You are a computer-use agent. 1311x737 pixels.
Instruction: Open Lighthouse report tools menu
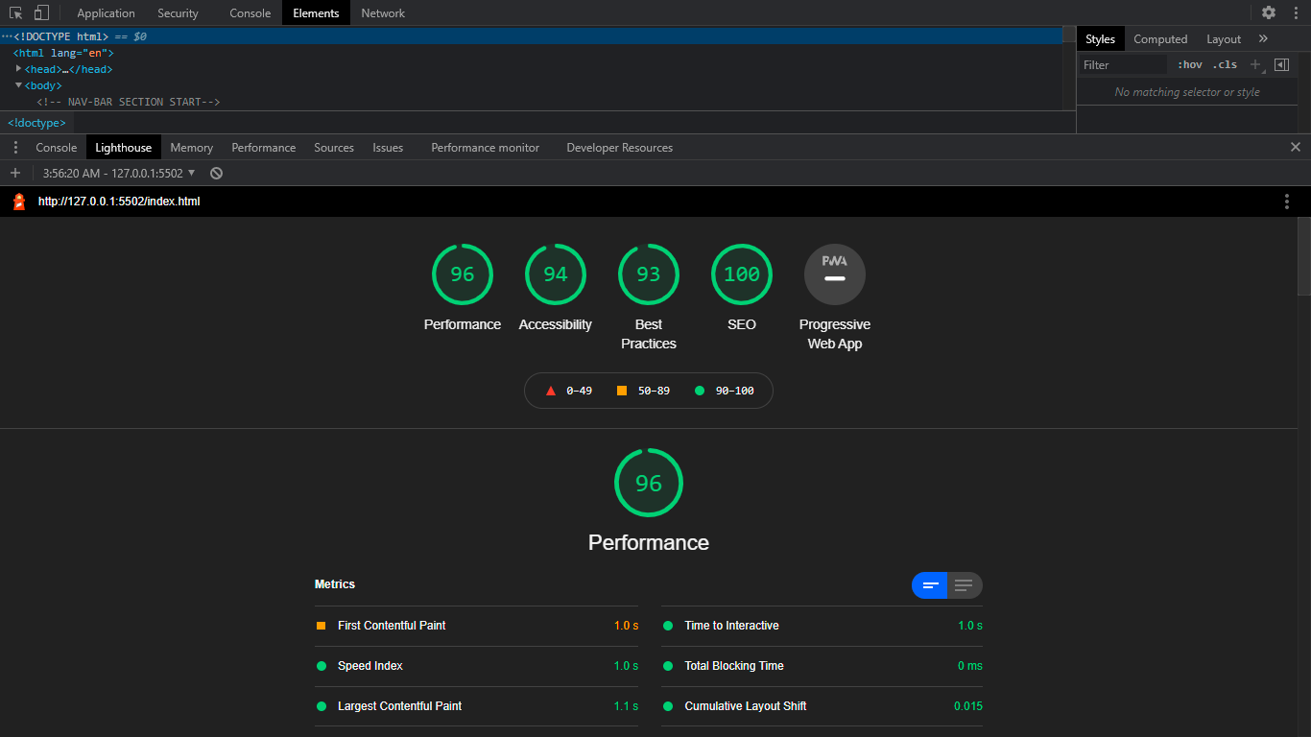tap(1287, 202)
